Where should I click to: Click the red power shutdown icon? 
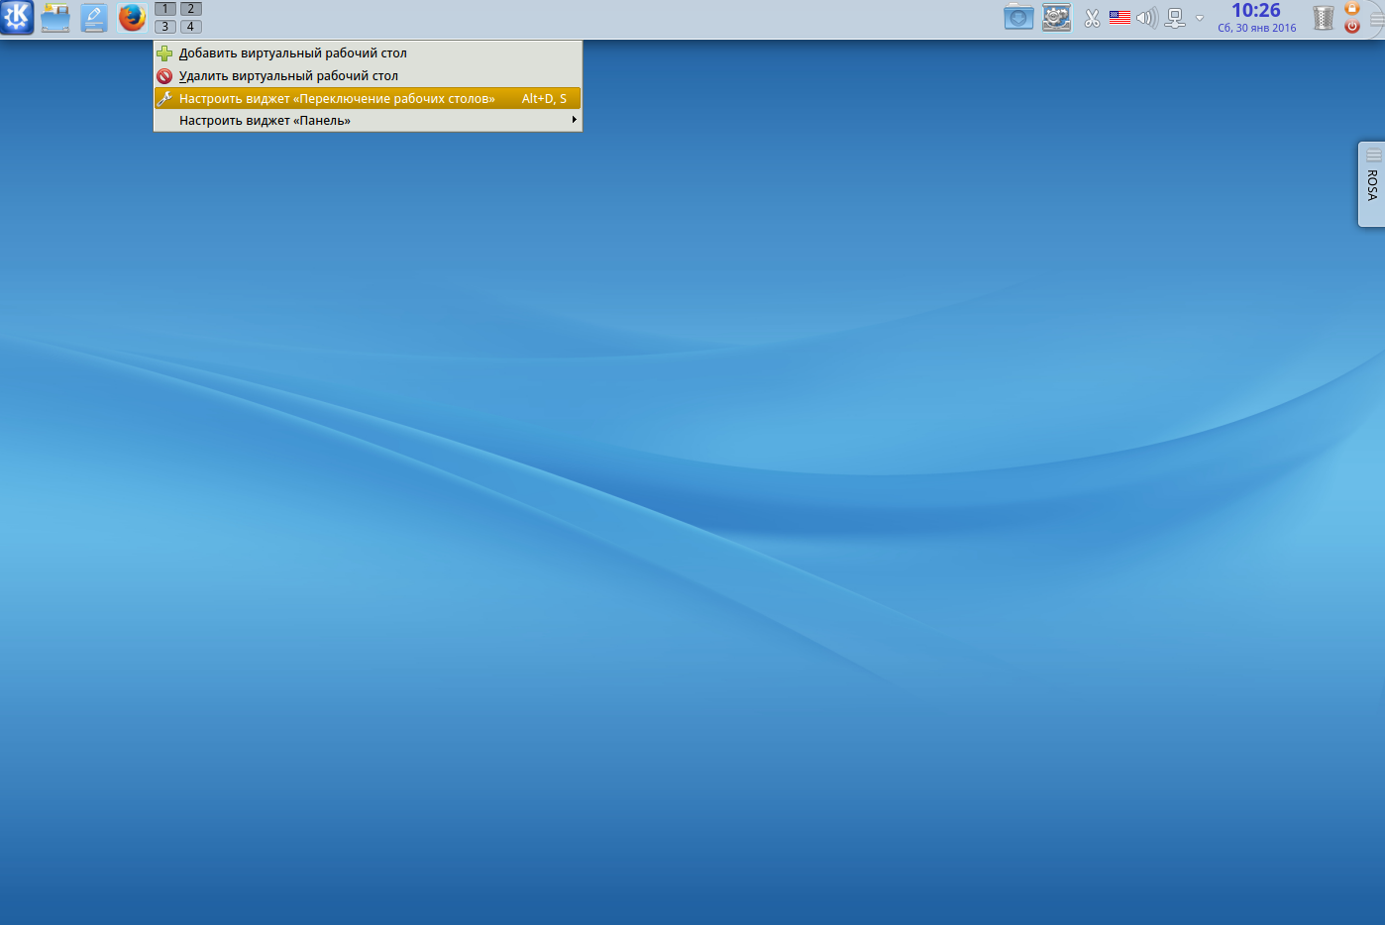(x=1352, y=27)
